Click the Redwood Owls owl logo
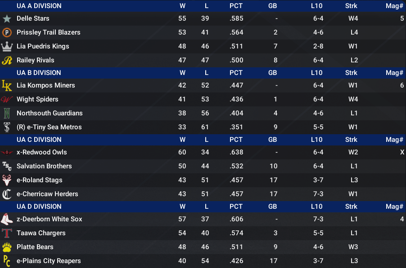Screen dimensions: 406x268 (7, 152)
